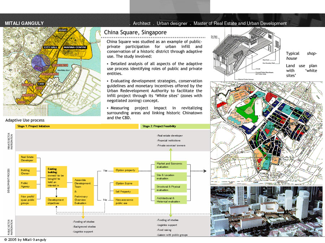Click the MARINA BAY map label

(64, 70)
